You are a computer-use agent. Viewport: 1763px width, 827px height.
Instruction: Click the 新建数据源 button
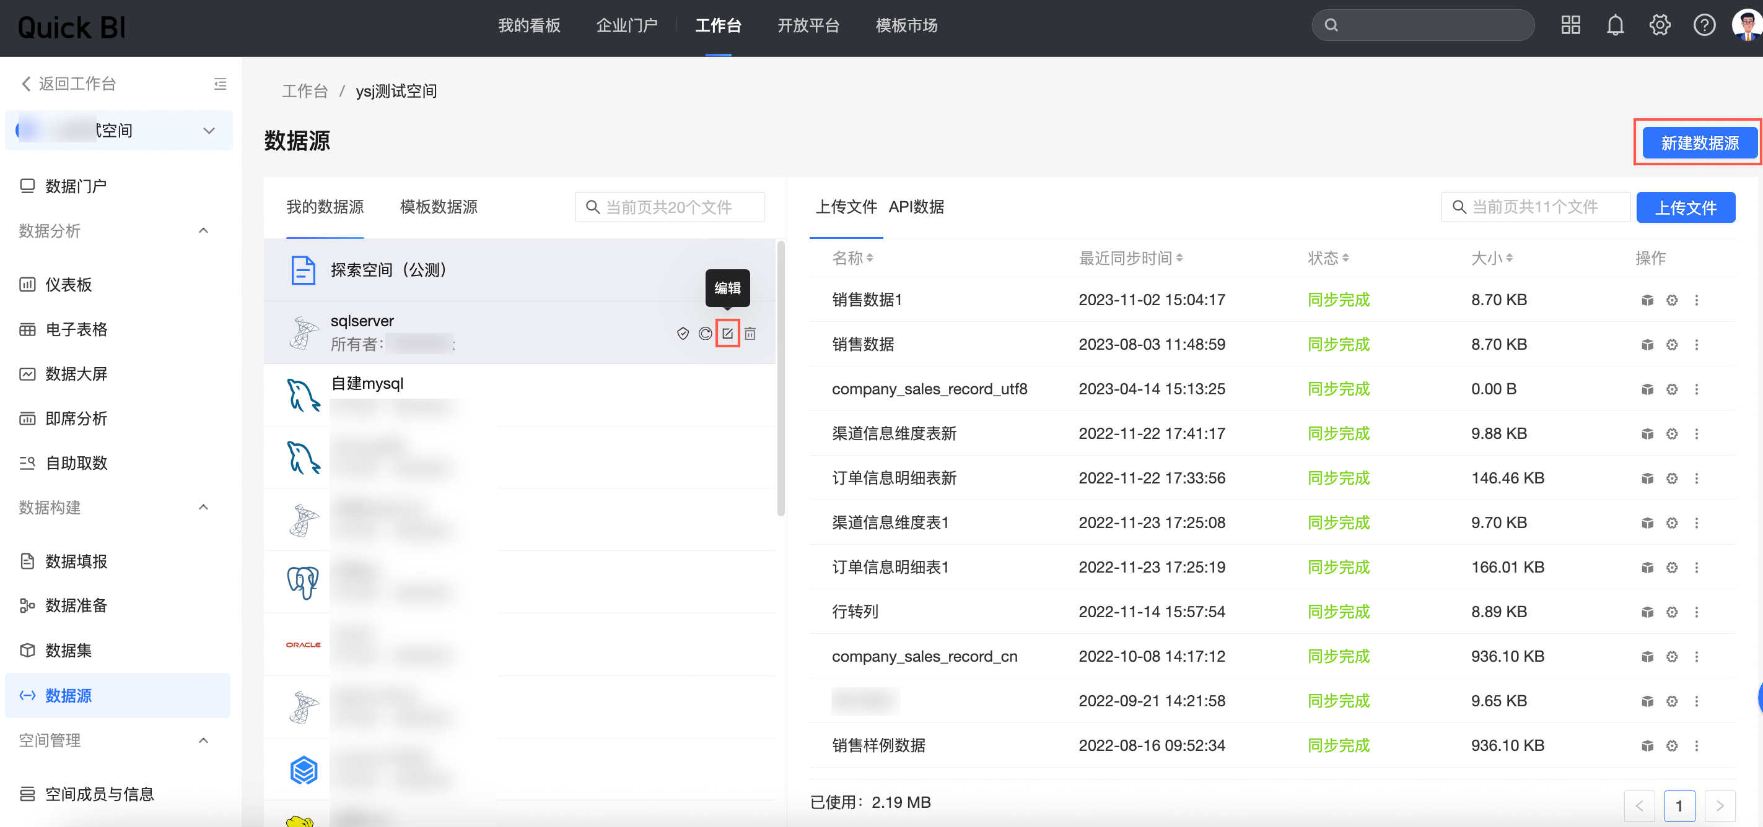(1699, 142)
